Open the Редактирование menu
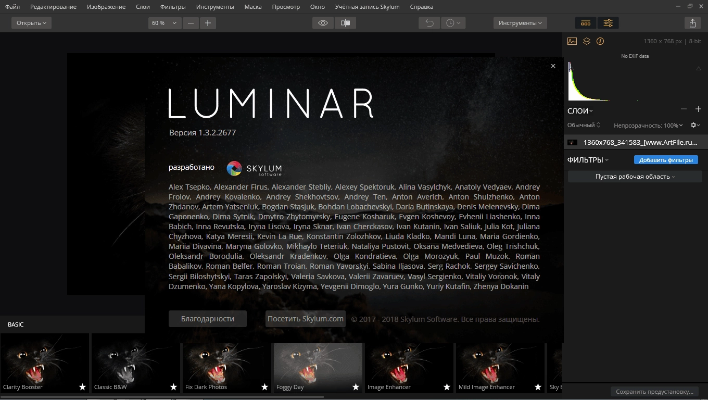The image size is (708, 400). click(x=53, y=7)
